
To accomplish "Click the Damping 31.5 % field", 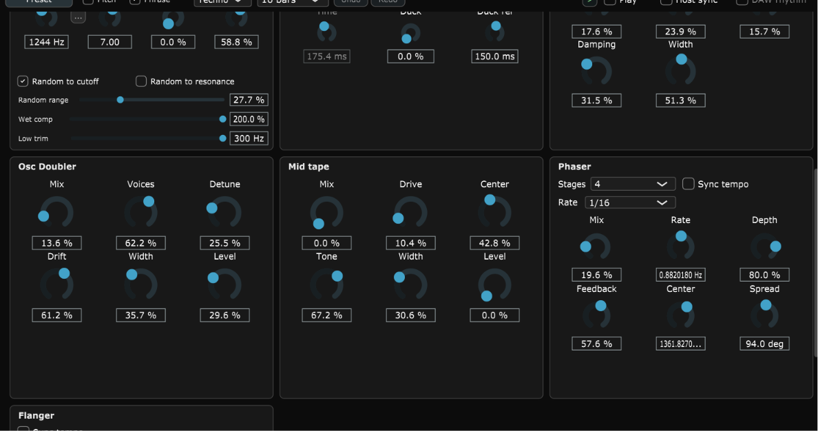I will tap(596, 101).
